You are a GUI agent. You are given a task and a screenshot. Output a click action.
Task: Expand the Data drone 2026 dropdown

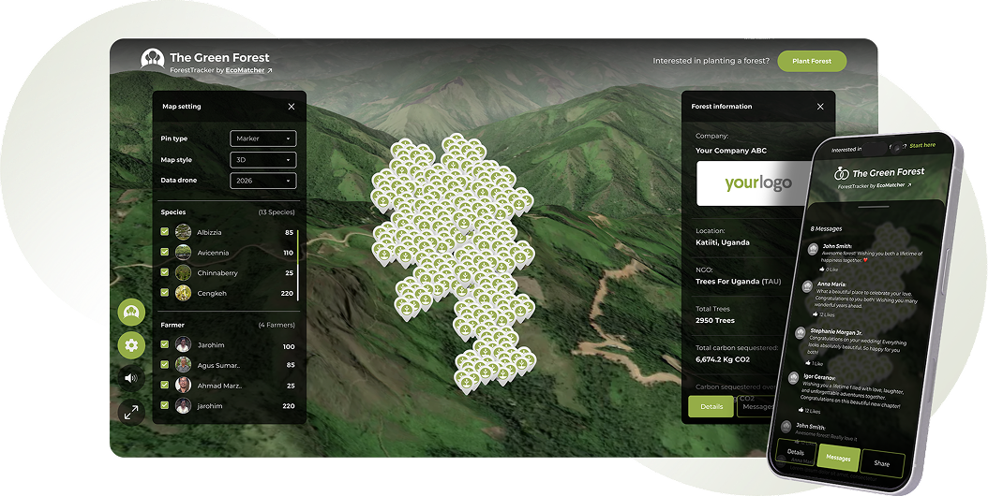[262, 181]
